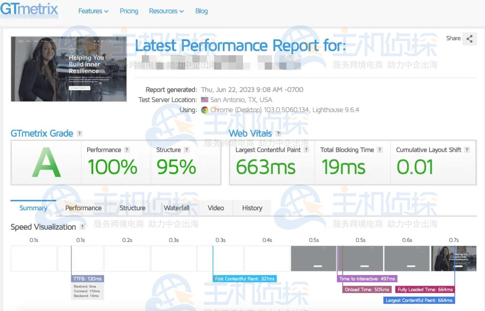Click the Backend: 10ms detail text
Screen dimensions: 485x311
tap(86, 296)
